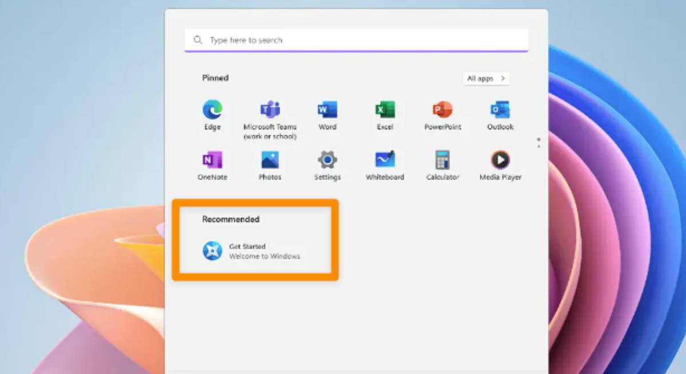Screen dimensions: 686x374
Task: Open the Calculator app
Action: 442,160
